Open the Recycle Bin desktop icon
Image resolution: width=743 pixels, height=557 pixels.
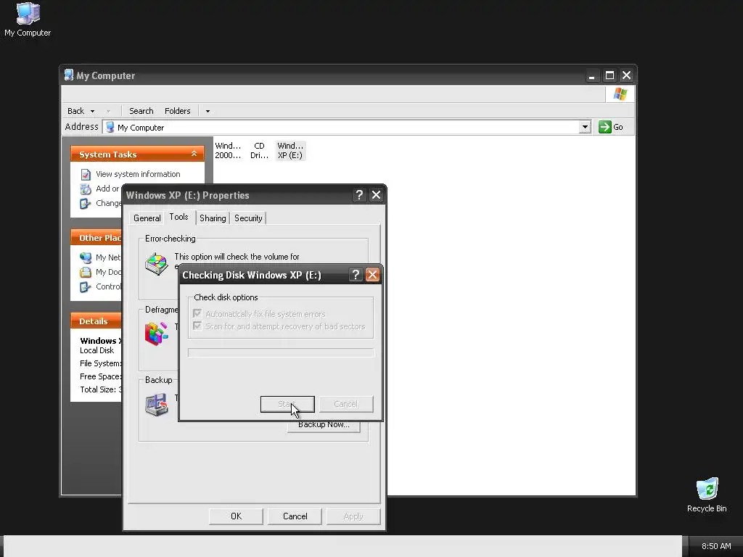[x=707, y=495]
